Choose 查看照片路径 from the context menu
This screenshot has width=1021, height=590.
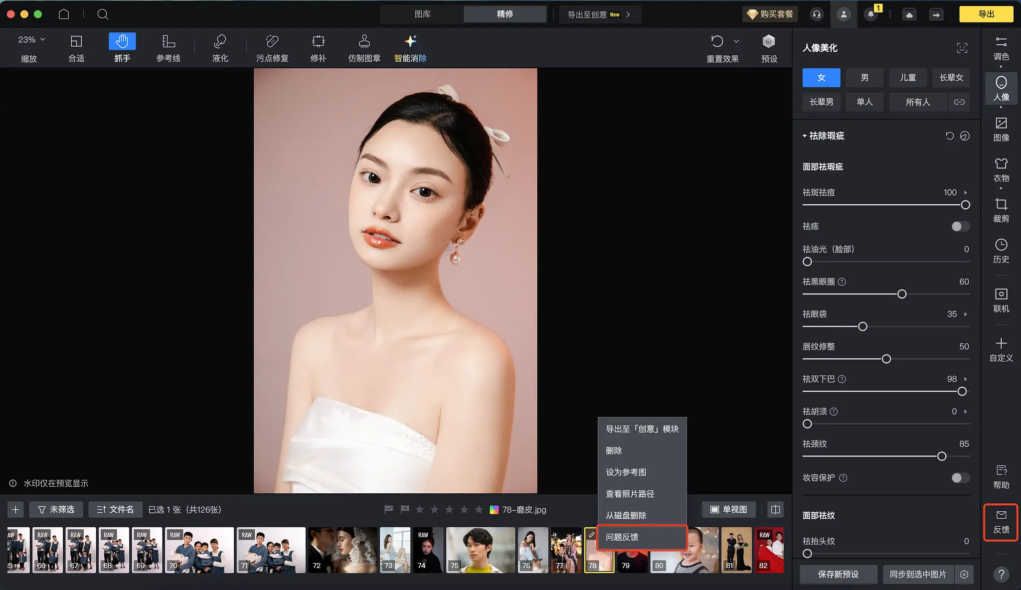point(642,494)
